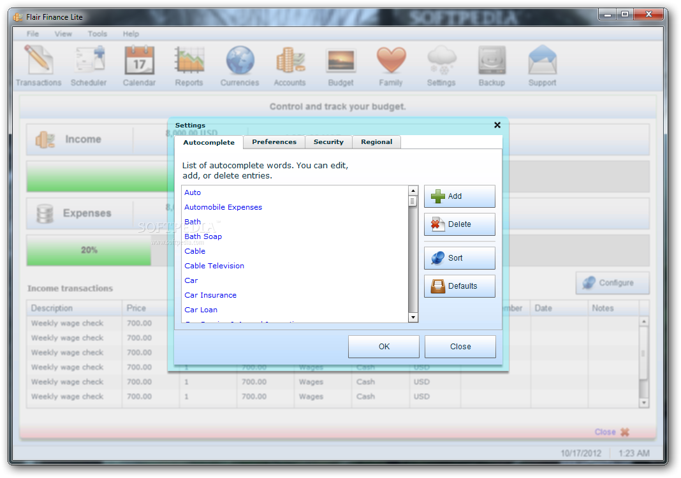Screen dimensions: 681x478
Task: Click the Notes column header
Action: [613, 308]
